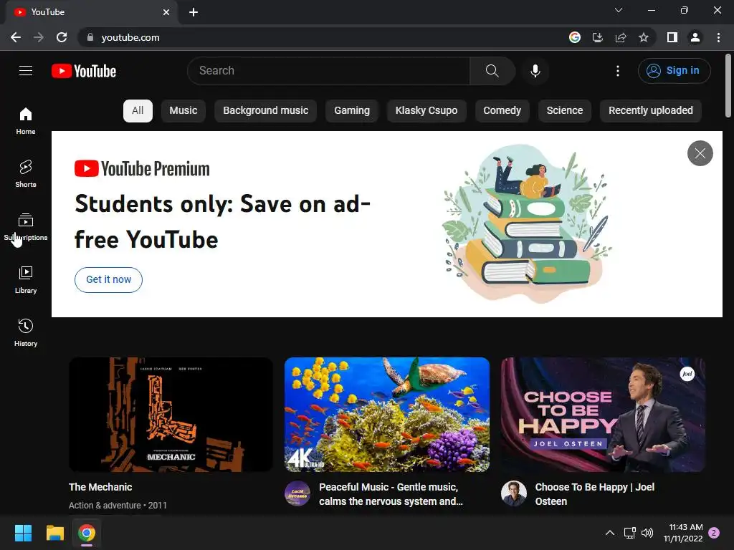Click the YouTube search field
This screenshot has width=734, height=550.
[x=328, y=71]
